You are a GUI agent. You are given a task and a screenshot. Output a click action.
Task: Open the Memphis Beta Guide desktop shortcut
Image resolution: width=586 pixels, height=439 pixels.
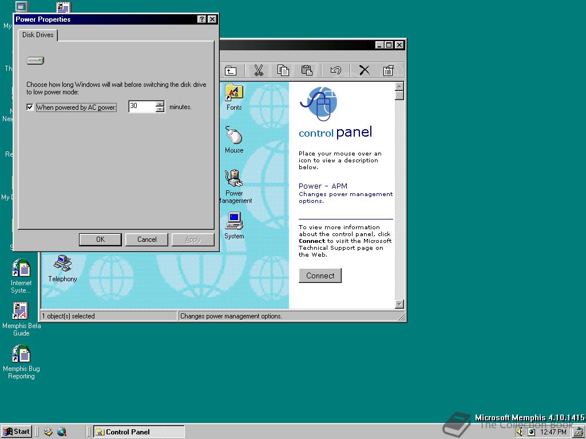tap(21, 319)
